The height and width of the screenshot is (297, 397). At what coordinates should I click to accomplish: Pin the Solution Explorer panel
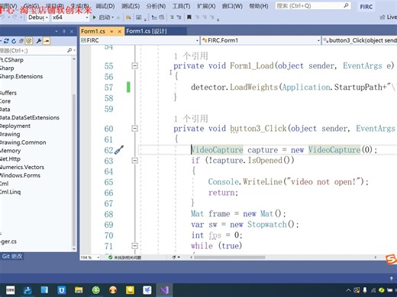64,31
